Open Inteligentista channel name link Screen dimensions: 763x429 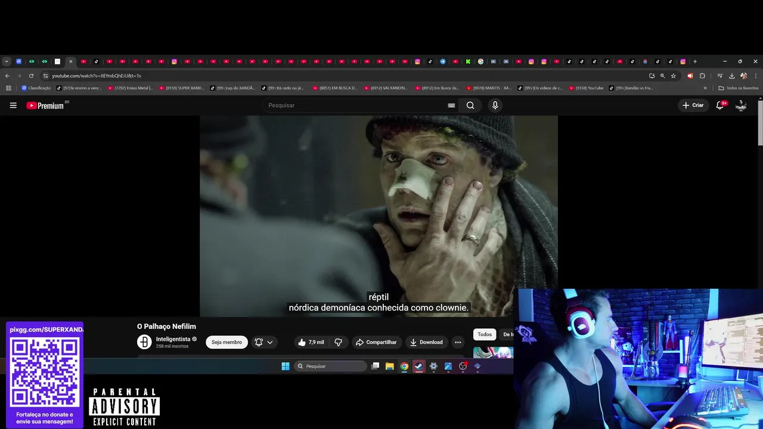pyautogui.click(x=173, y=339)
